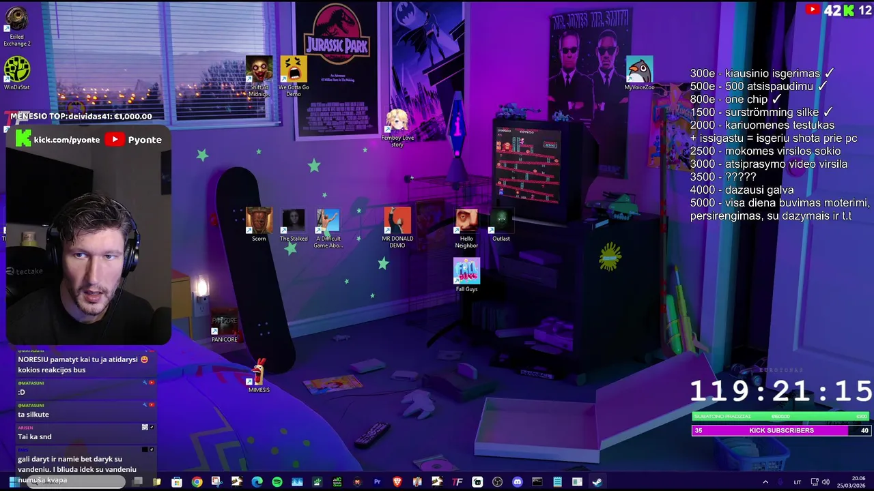This screenshot has width=874, height=491.
Task: Open Microsoft Edge from the taskbar
Action: (x=257, y=482)
